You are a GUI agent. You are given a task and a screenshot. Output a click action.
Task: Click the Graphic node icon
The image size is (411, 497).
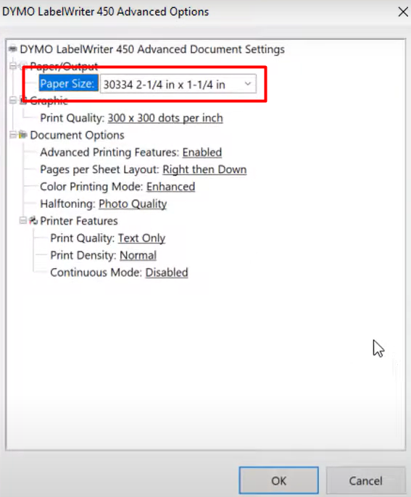23,101
